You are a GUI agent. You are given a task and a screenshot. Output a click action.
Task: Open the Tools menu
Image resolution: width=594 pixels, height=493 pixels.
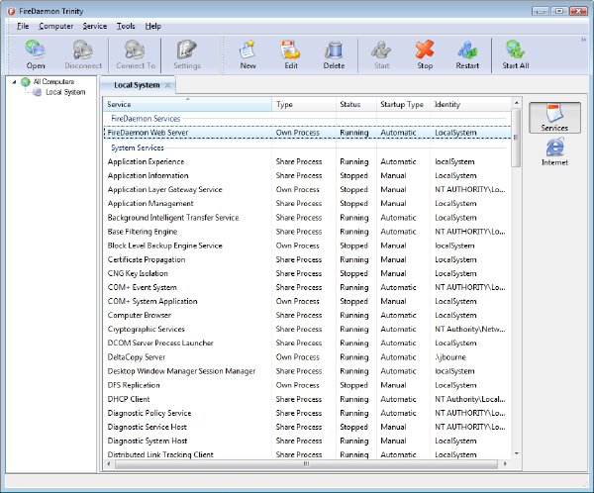tap(126, 26)
